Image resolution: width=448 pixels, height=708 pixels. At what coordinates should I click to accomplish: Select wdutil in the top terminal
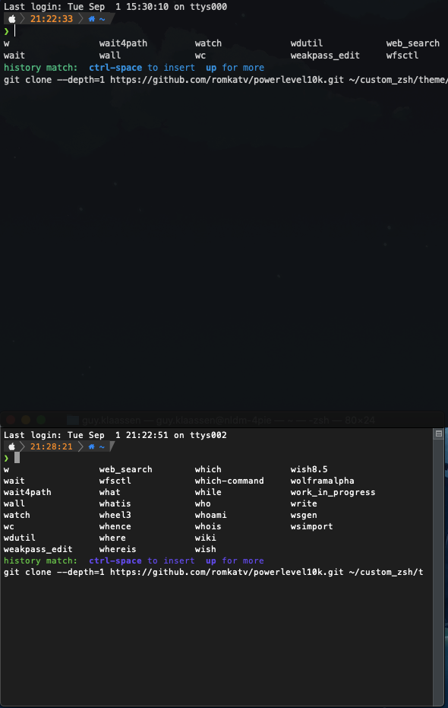tap(307, 43)
